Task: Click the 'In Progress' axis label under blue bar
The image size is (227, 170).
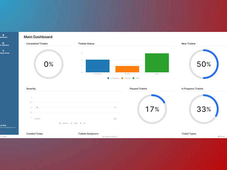Action: click(97, 74)
